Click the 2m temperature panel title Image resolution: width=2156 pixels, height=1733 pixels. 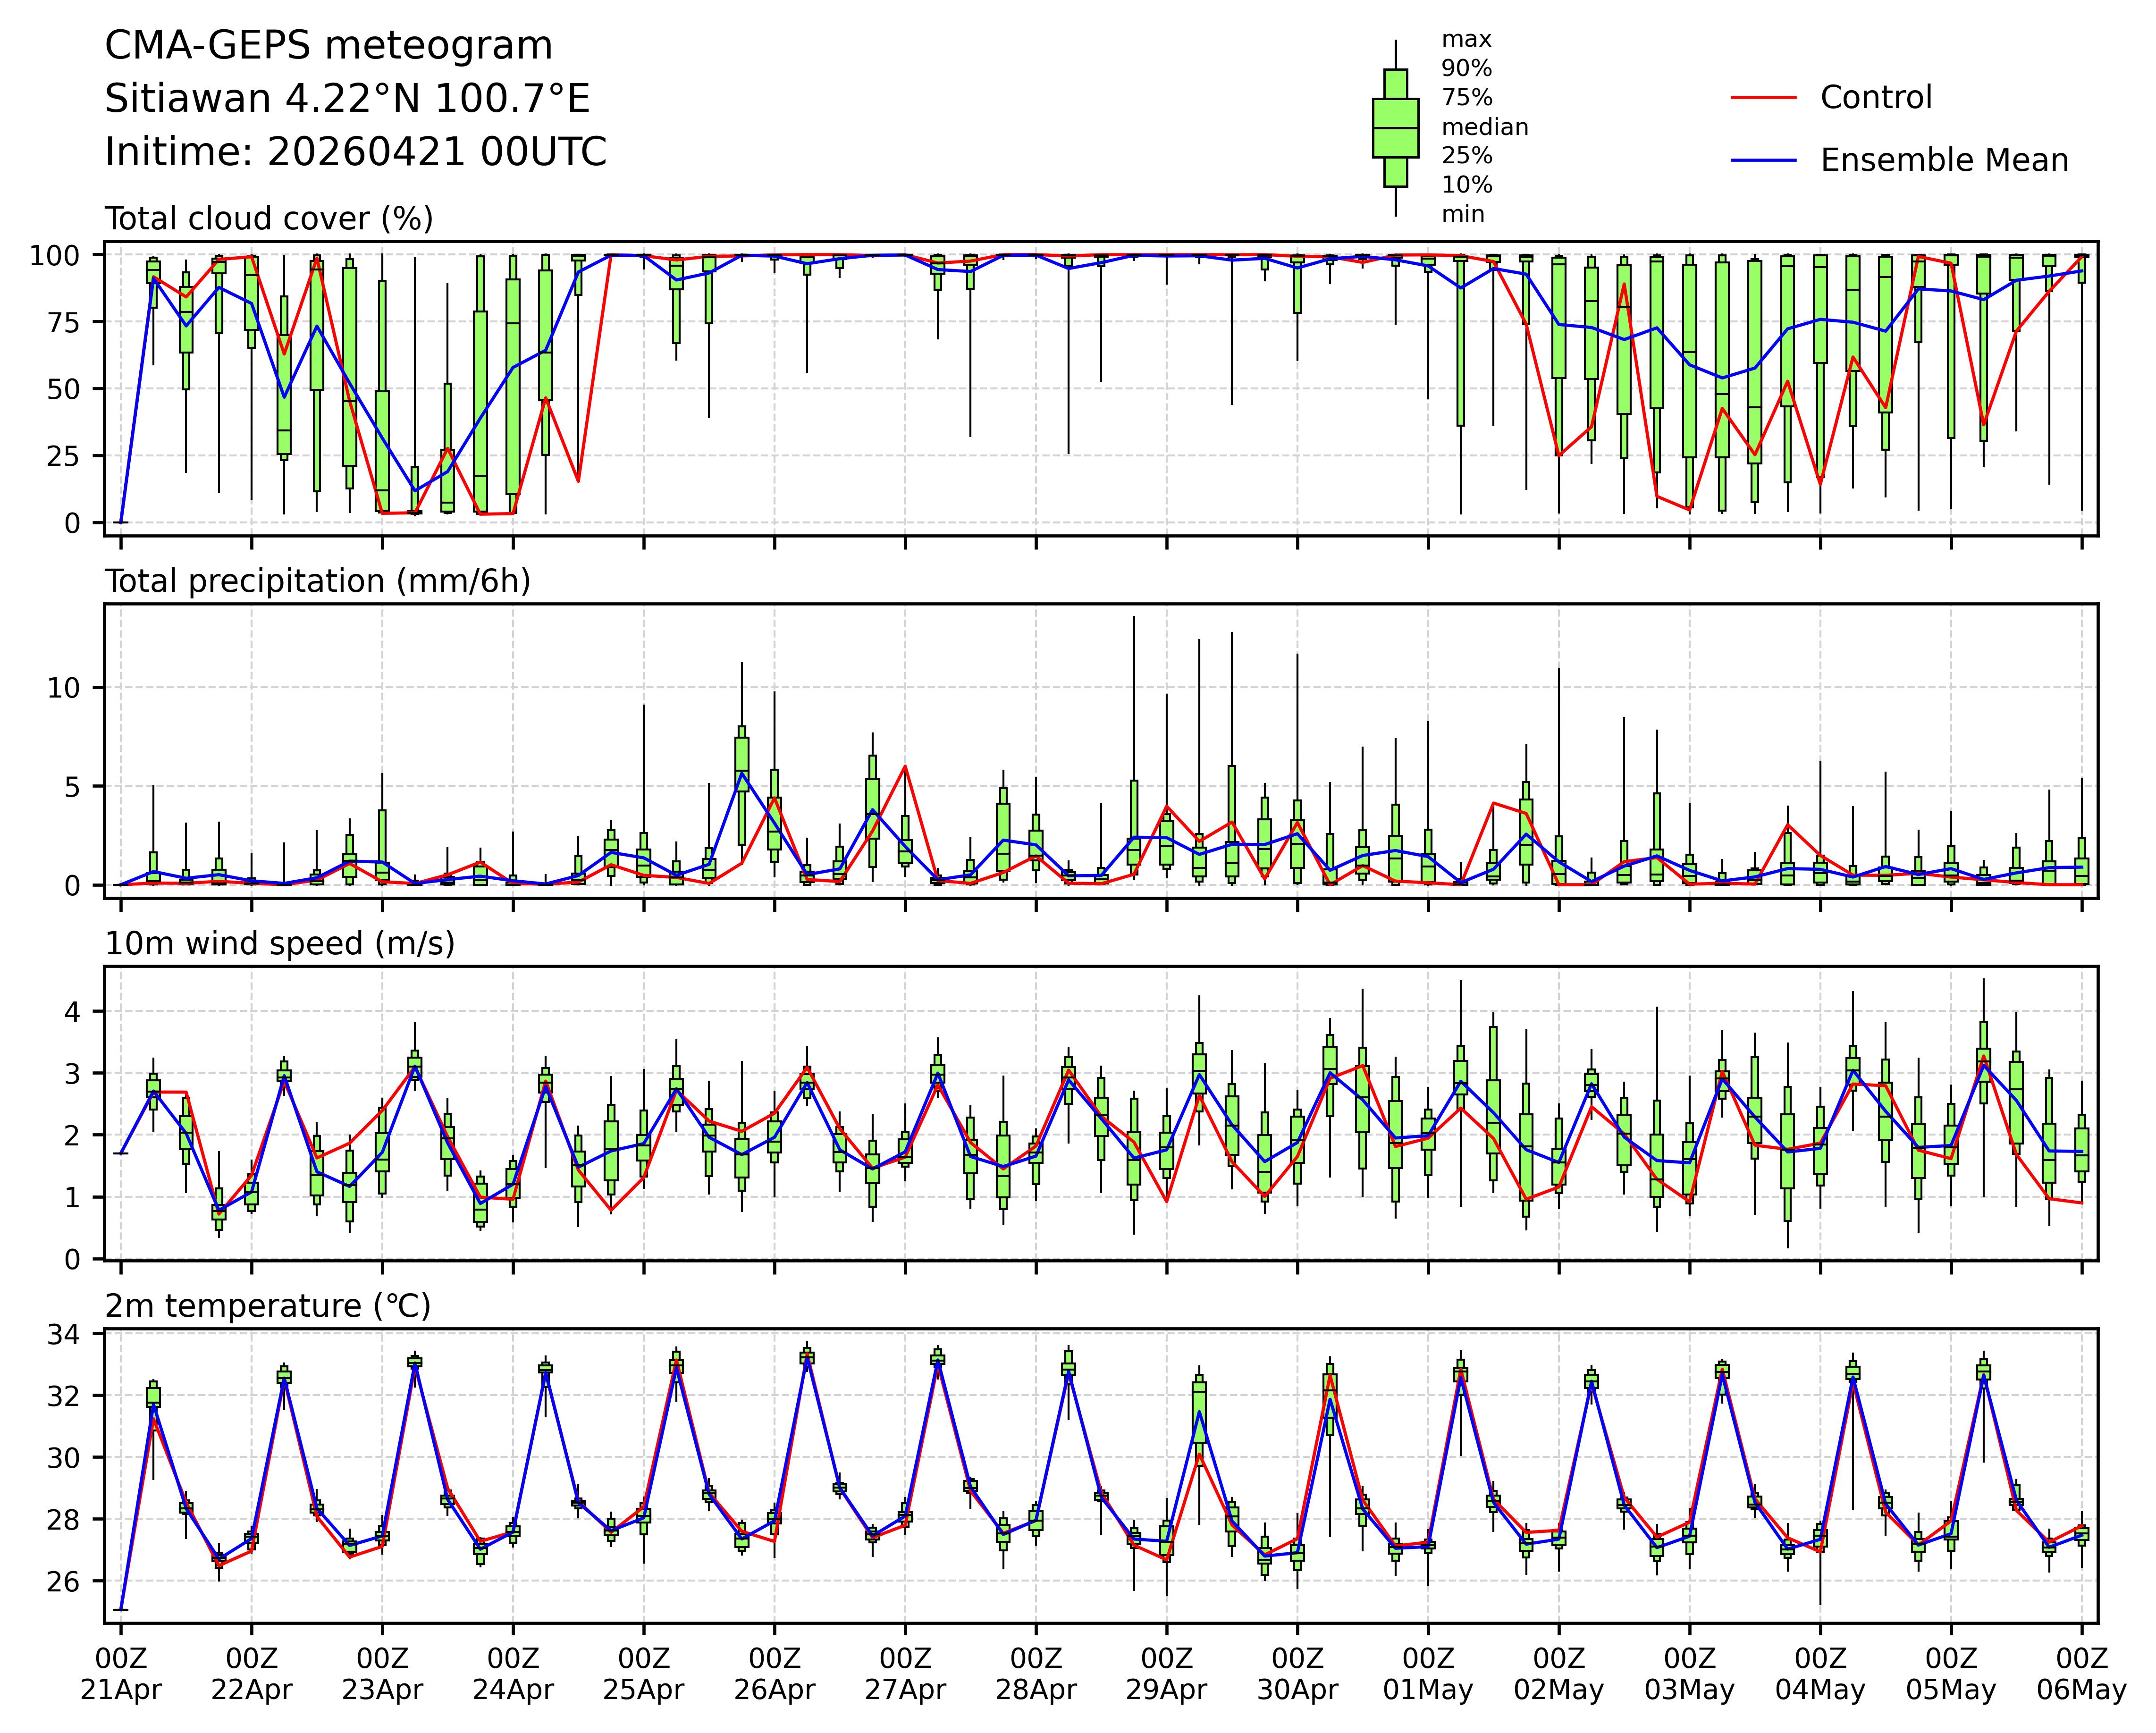point(268,1306)
